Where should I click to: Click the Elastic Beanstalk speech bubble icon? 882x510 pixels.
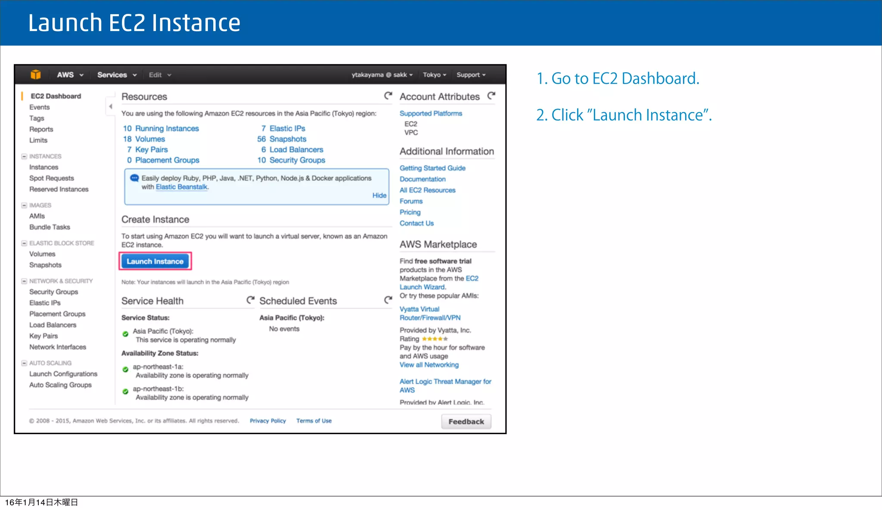coord(134,178)
